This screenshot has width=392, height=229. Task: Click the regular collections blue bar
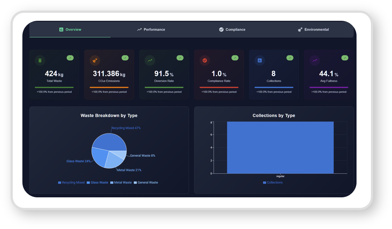click(280, 147)
